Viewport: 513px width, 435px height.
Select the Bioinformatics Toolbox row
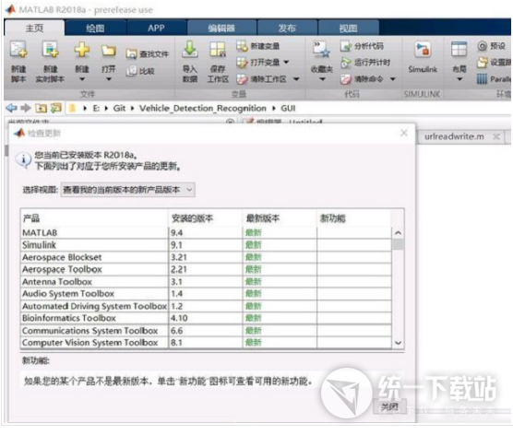206,318
